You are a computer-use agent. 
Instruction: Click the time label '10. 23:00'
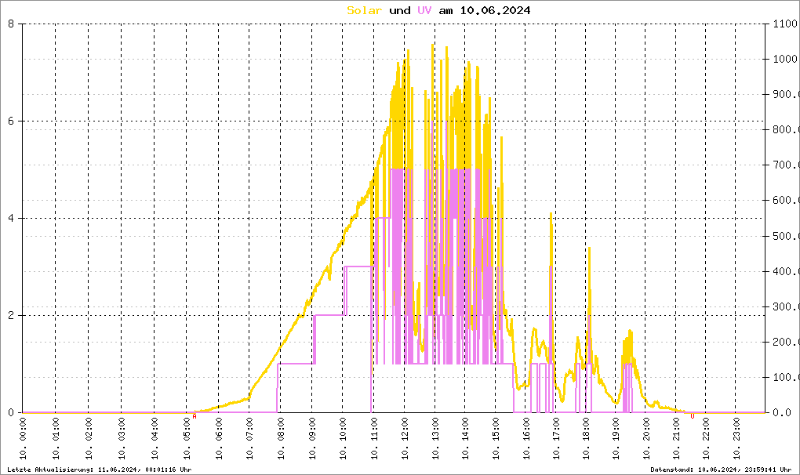[736, 438]
